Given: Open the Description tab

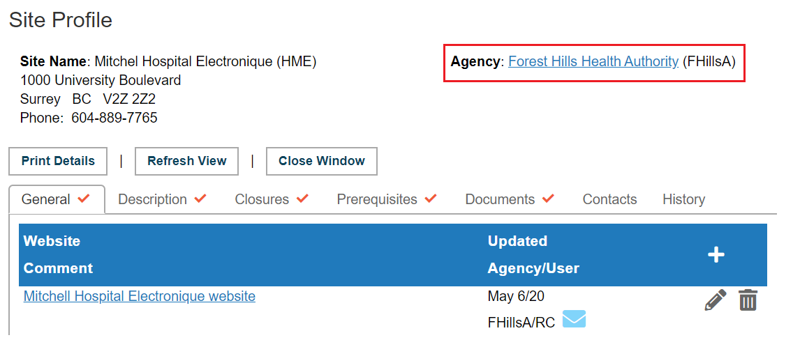Looking at the screenshot, I should [162, 199].
